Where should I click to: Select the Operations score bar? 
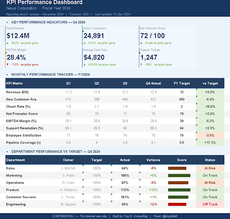[x=178, y=182]
